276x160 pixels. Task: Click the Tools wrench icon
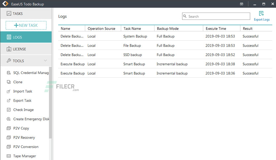click(x=9, y=60)
